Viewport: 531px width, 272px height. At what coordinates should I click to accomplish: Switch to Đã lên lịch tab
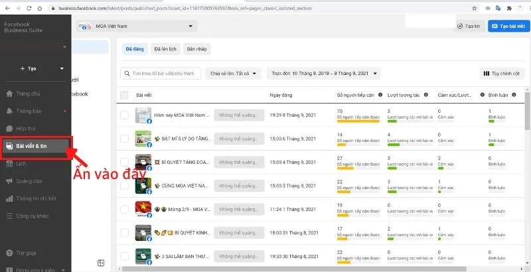point(164,49)
